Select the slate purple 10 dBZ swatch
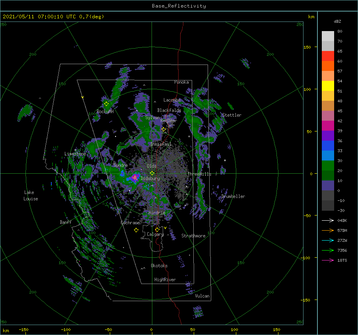358x335 pixels. point(328,186)
